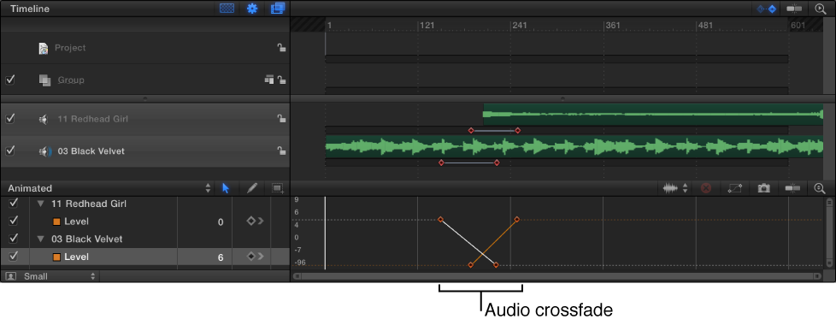Uncheck the Group activation checkbox
Viewport: 836px width, 325px height.
point(10,80)
